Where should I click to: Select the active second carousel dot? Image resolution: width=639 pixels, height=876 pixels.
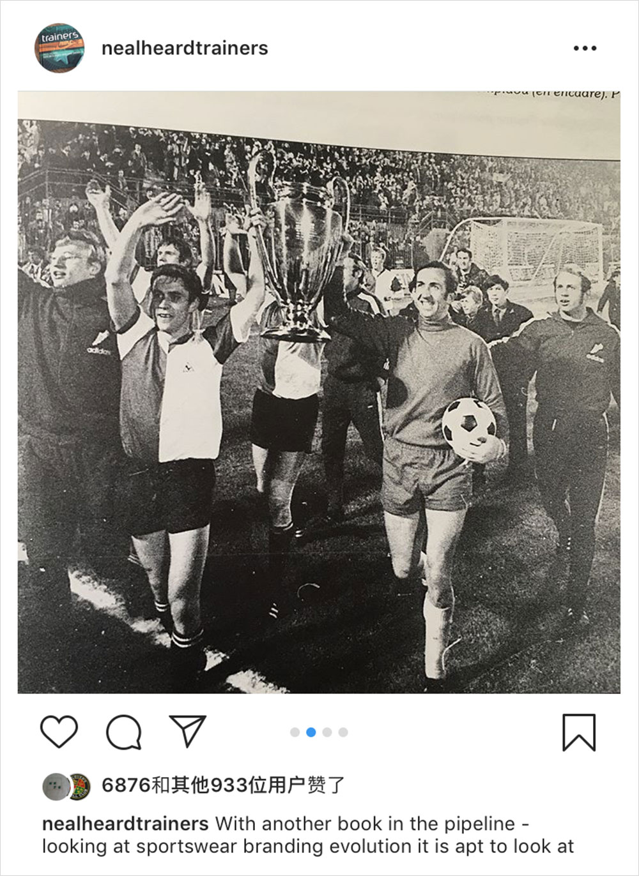pyautogui.click(x=311, y=732)
